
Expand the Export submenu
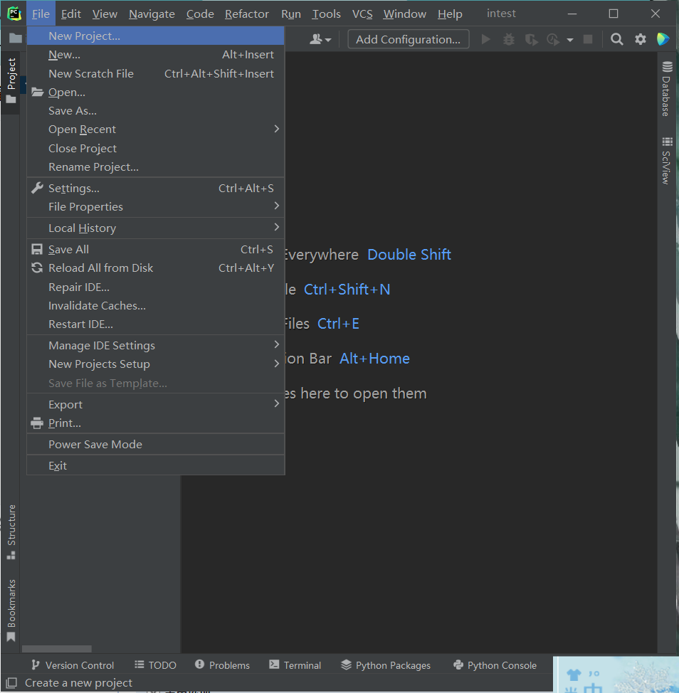point(155,404)
